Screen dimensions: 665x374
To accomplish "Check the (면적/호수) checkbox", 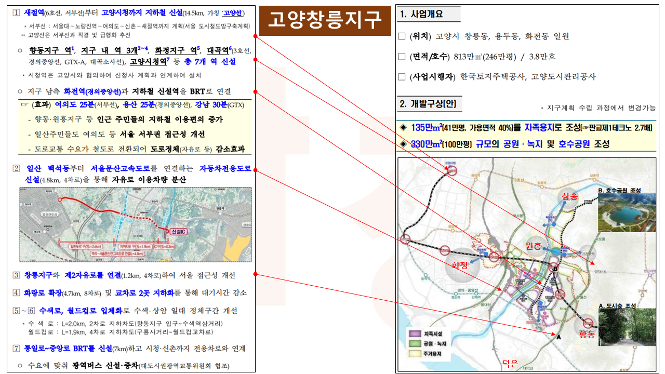I will pos(401,57).
